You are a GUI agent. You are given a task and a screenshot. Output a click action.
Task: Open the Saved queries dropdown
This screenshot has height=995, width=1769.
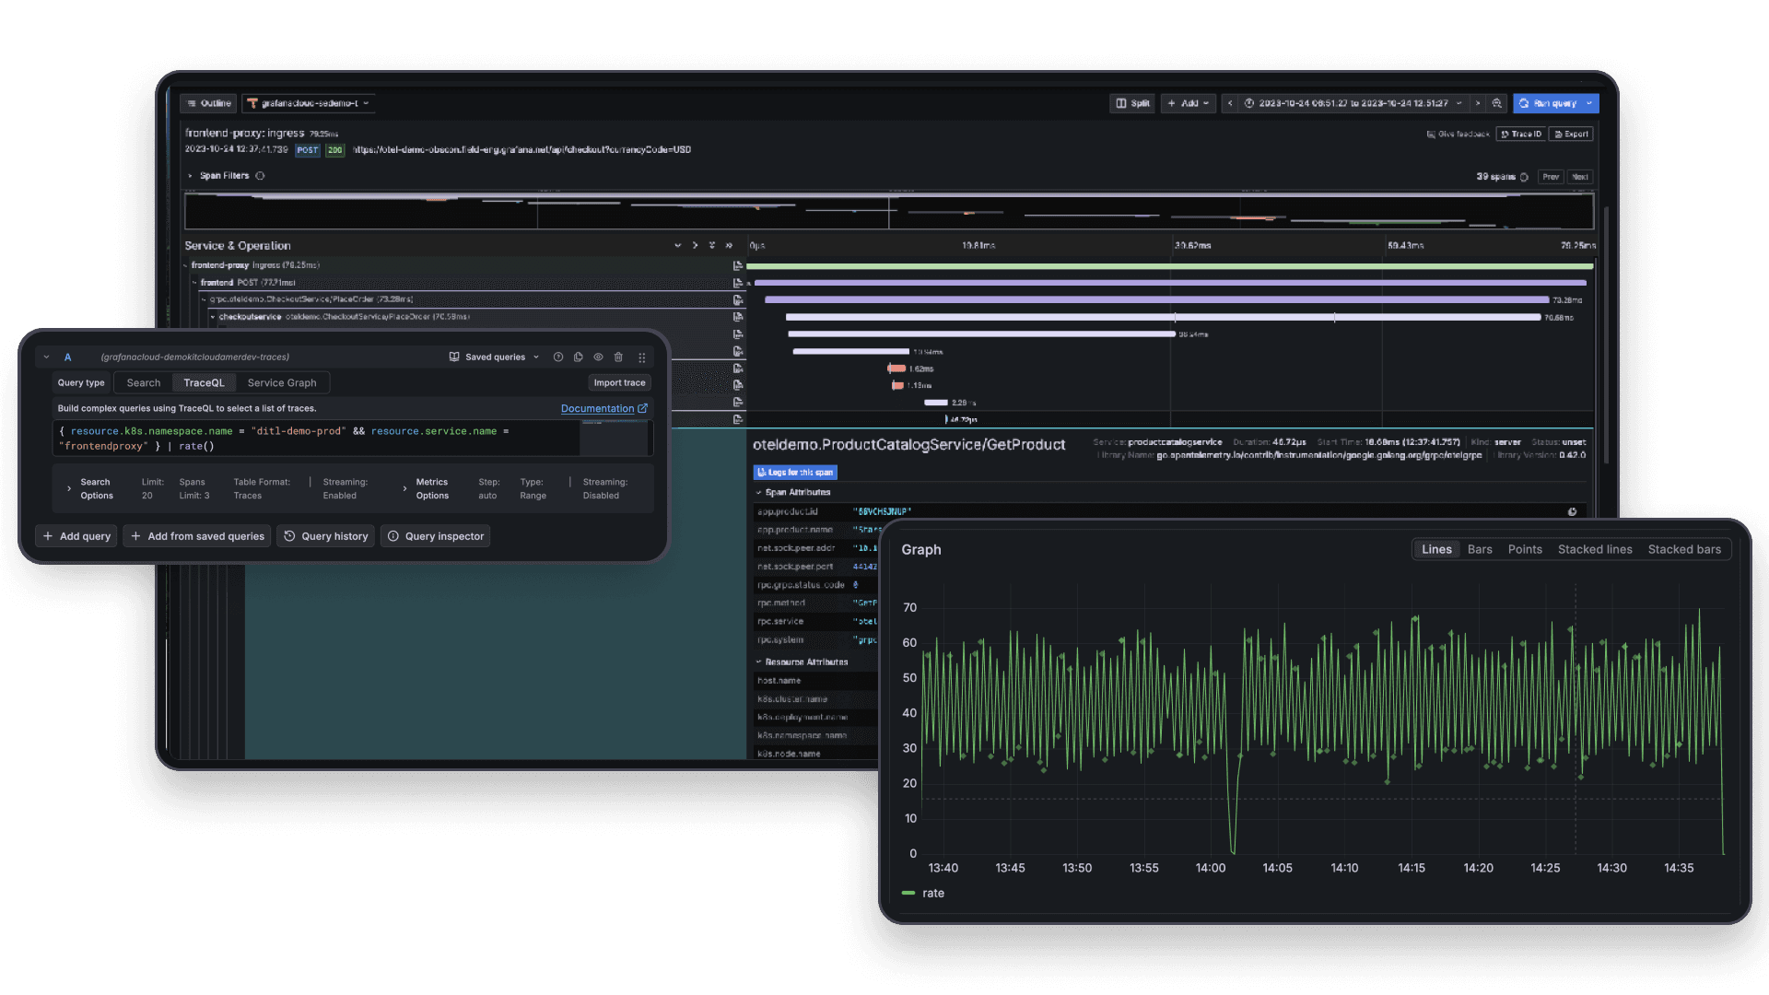[x=495, y=357]
